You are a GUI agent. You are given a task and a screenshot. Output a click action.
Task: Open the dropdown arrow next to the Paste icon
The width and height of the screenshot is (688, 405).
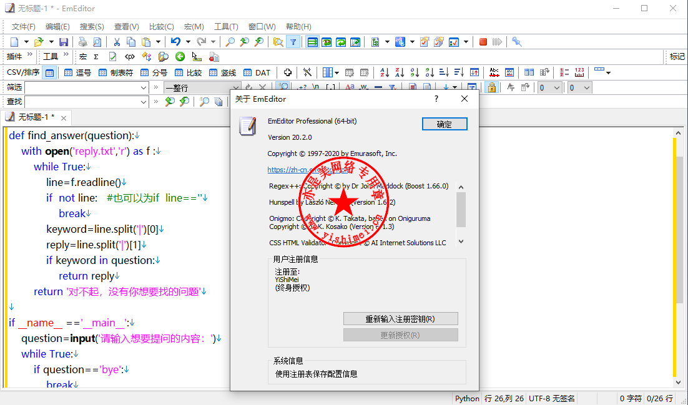(158, 42)
